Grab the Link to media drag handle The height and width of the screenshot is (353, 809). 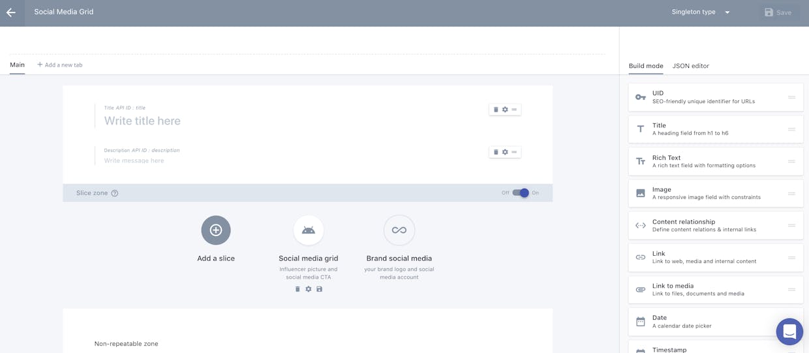coord(791,290)
